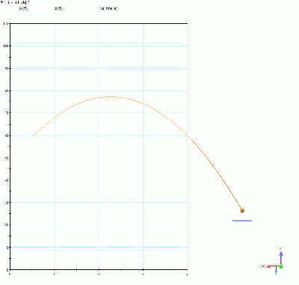
Task: Click the X label beside the red arrow
Action: pyautogui.click(x=263, y=266)
